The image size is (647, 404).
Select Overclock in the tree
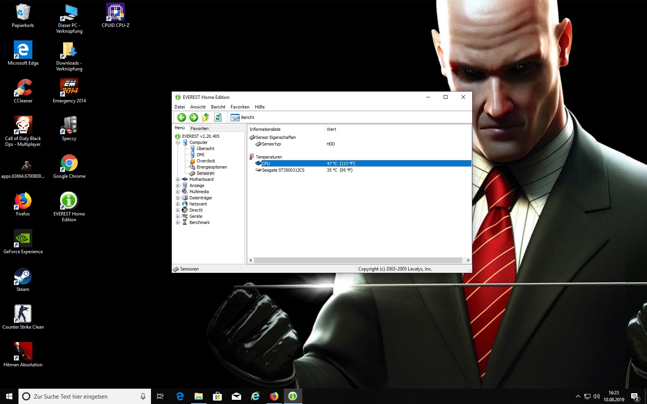(x=206, y=161)
